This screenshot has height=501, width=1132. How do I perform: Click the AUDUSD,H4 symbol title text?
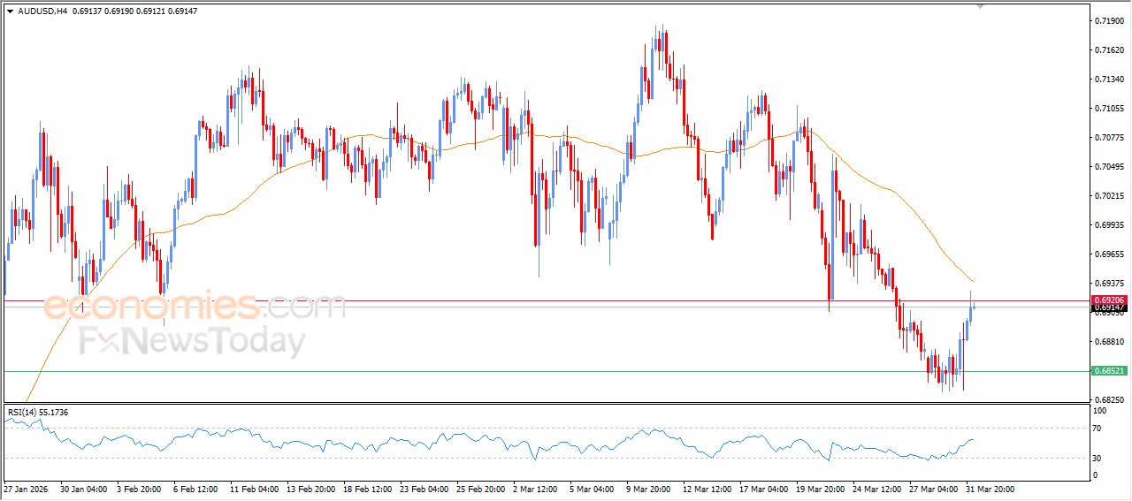pyautogui.click(x=43, y=11)
